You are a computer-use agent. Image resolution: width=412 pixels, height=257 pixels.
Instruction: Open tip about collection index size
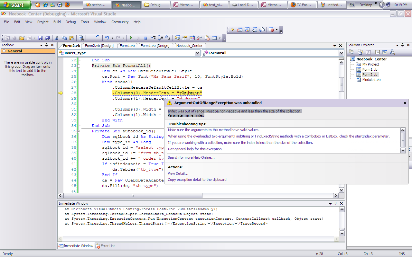point(240,143)
